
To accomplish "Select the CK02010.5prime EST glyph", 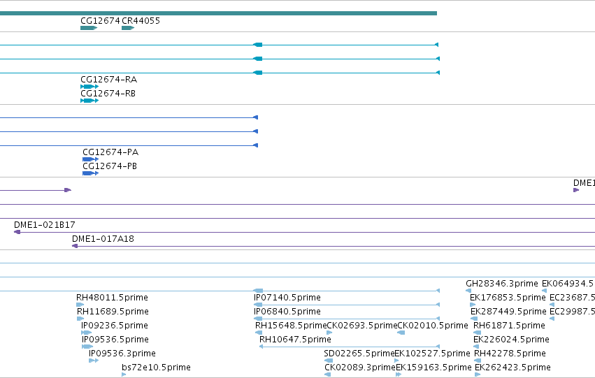I will coord(401,333).
